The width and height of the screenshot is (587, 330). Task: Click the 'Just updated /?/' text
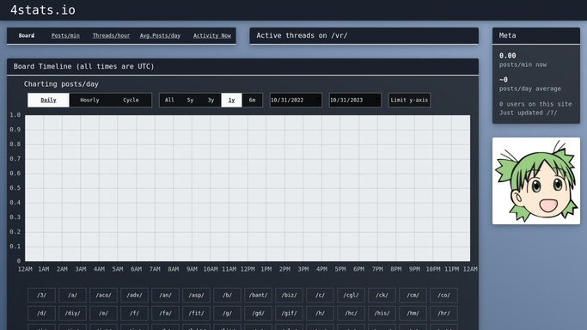coord(528,113)
